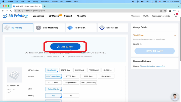The height and width of the screenshot is (102, 181).
Task: Click the screen recording indicator in menu bar
Action: tap(133, 2)
